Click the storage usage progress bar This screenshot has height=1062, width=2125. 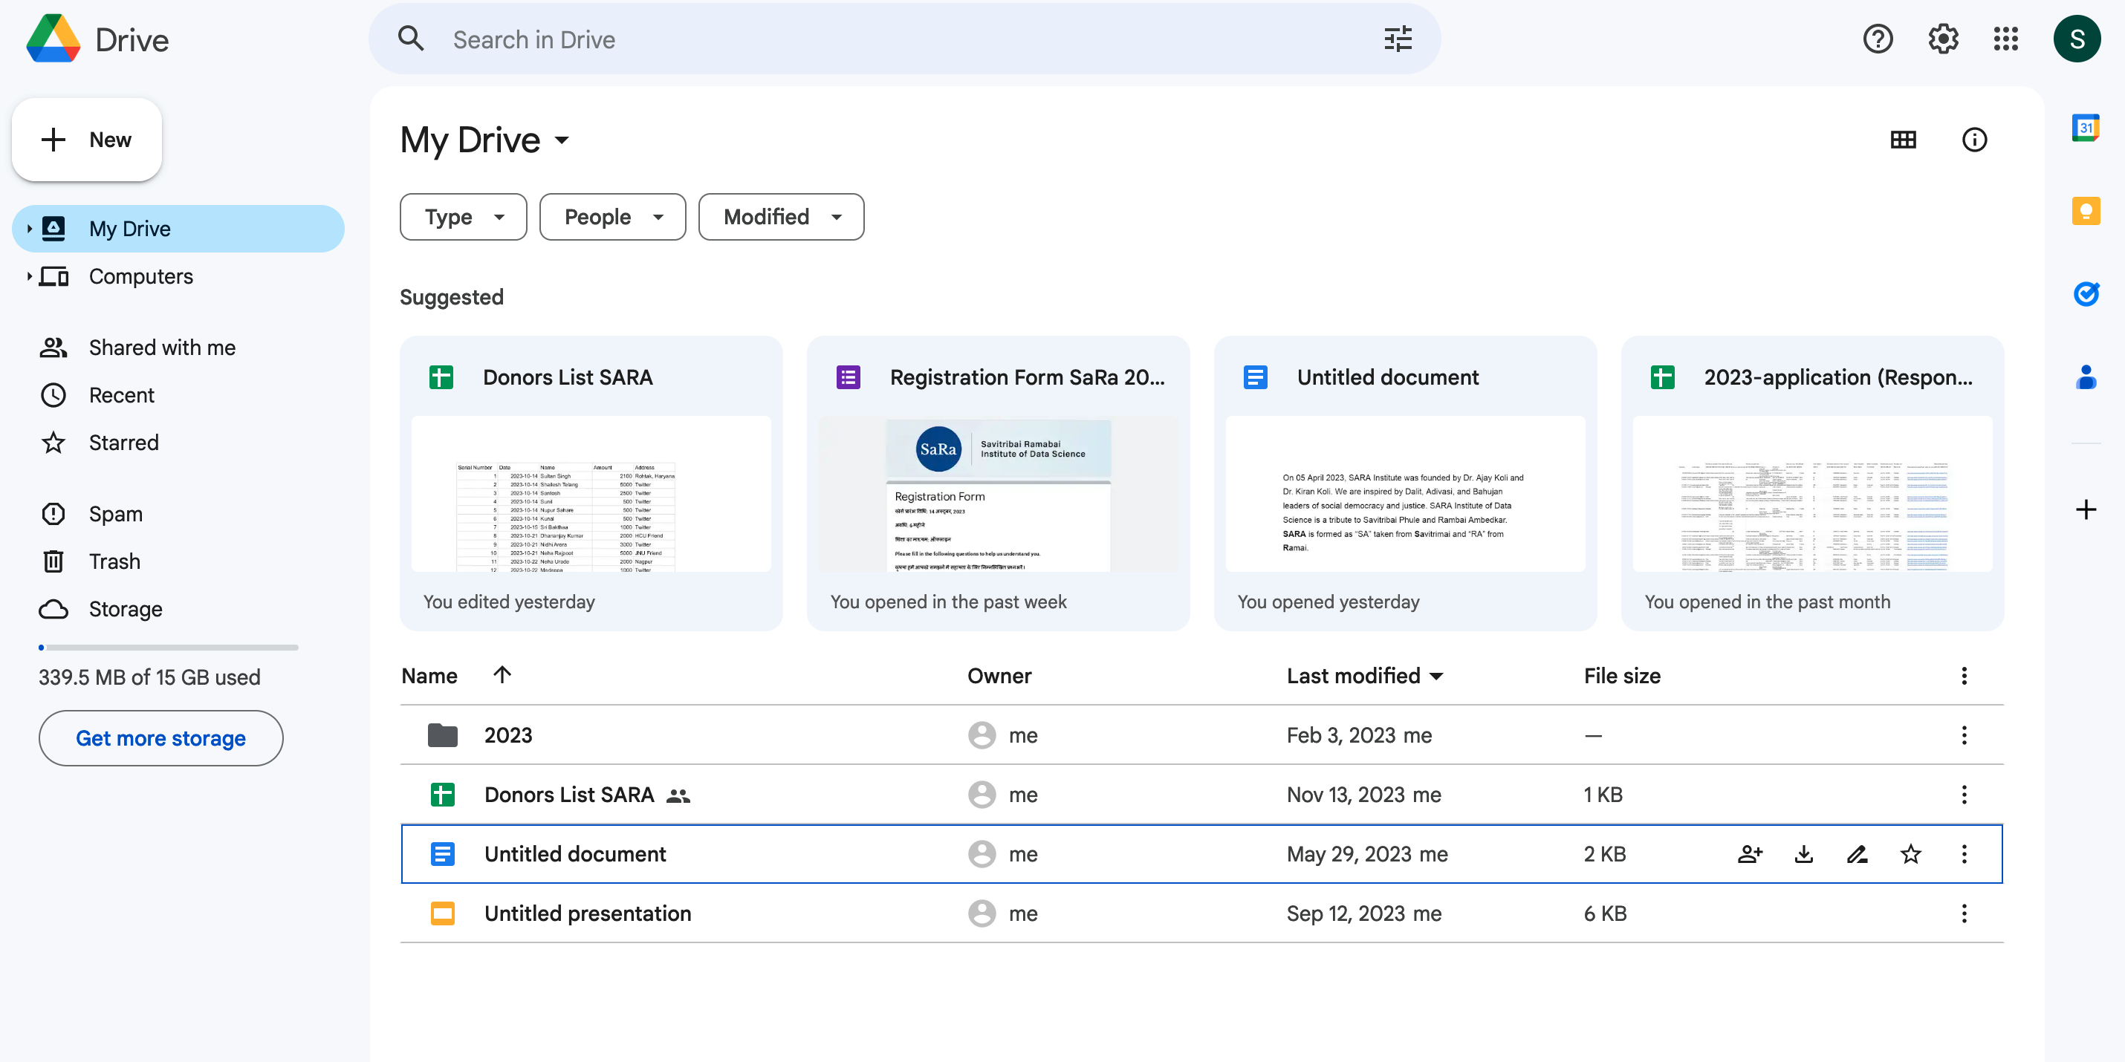click(x=168, y=648)
